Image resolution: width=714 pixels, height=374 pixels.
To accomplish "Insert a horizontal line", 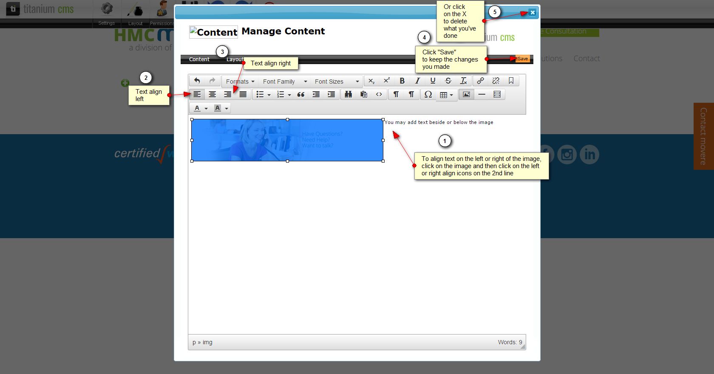I will [482, 94].
